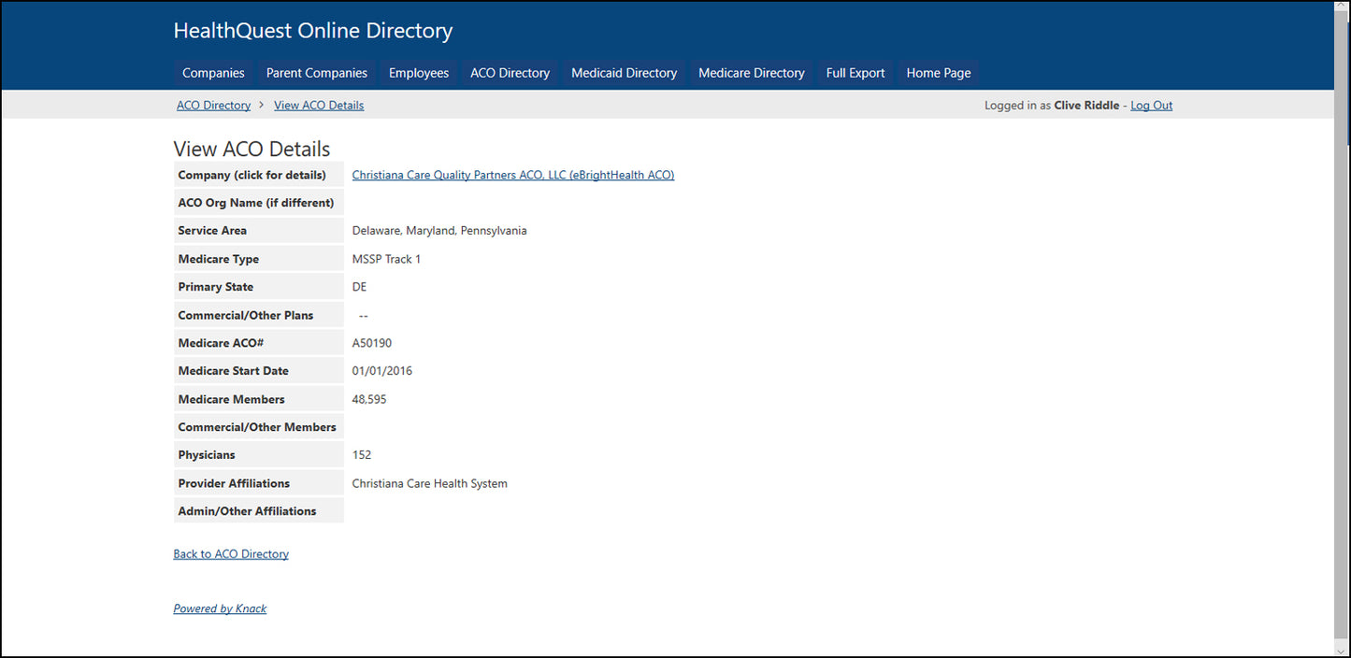
Task: Open Christiana Care Quality Partners ACO link
Action: (x=512, y=175)
